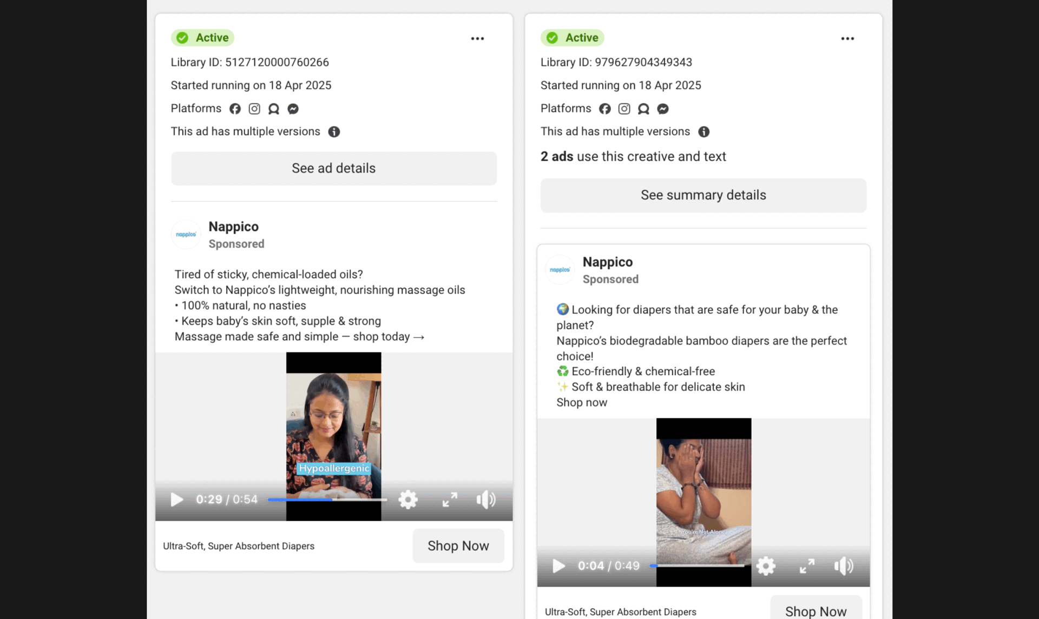Click 'Ultra-Soft, Super Absorbent Diapers' under right video

point(620,612)
